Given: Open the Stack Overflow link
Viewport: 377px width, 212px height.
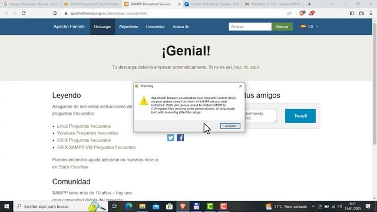Looking at the screenshot, I should (x=73, y=167).
